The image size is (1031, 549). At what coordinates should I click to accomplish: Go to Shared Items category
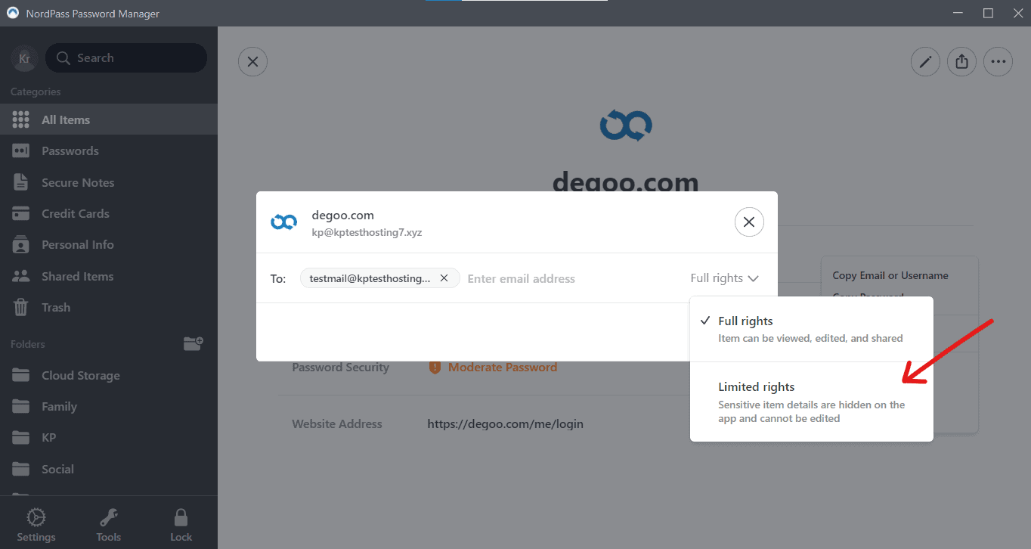coord(77,277)
